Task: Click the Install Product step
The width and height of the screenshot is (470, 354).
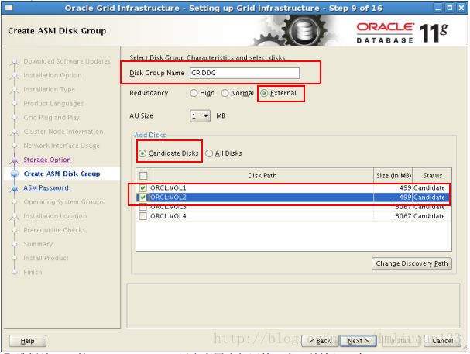Action: tap(46, 259)
